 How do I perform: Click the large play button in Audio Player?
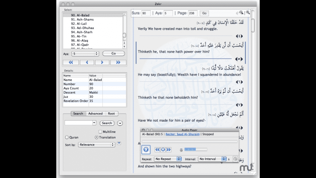click(x=146, y=150)
